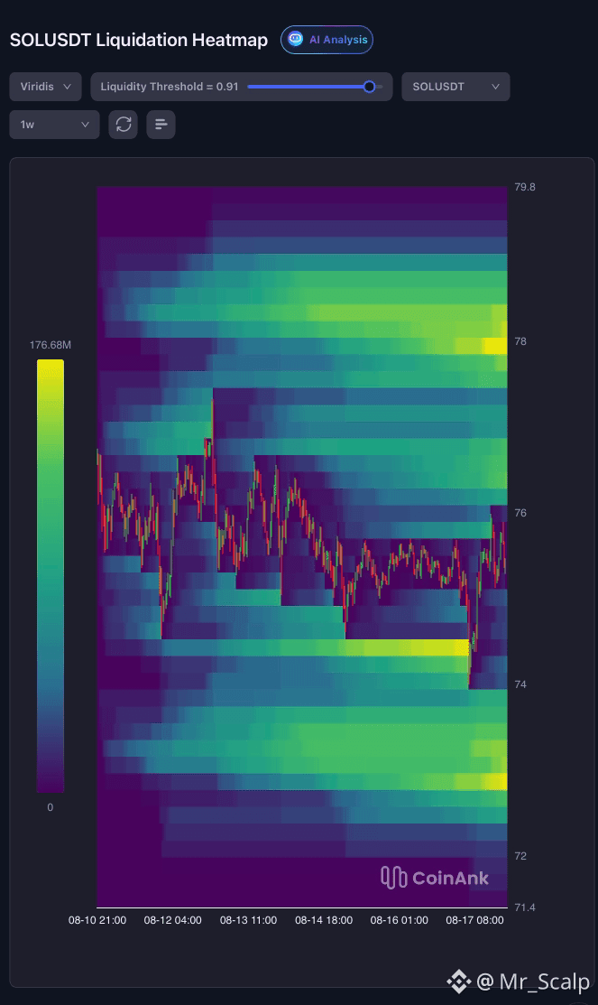Click the 76 price axis label
Viewport: 598px width, 1005px height.
tap(520, 513)
